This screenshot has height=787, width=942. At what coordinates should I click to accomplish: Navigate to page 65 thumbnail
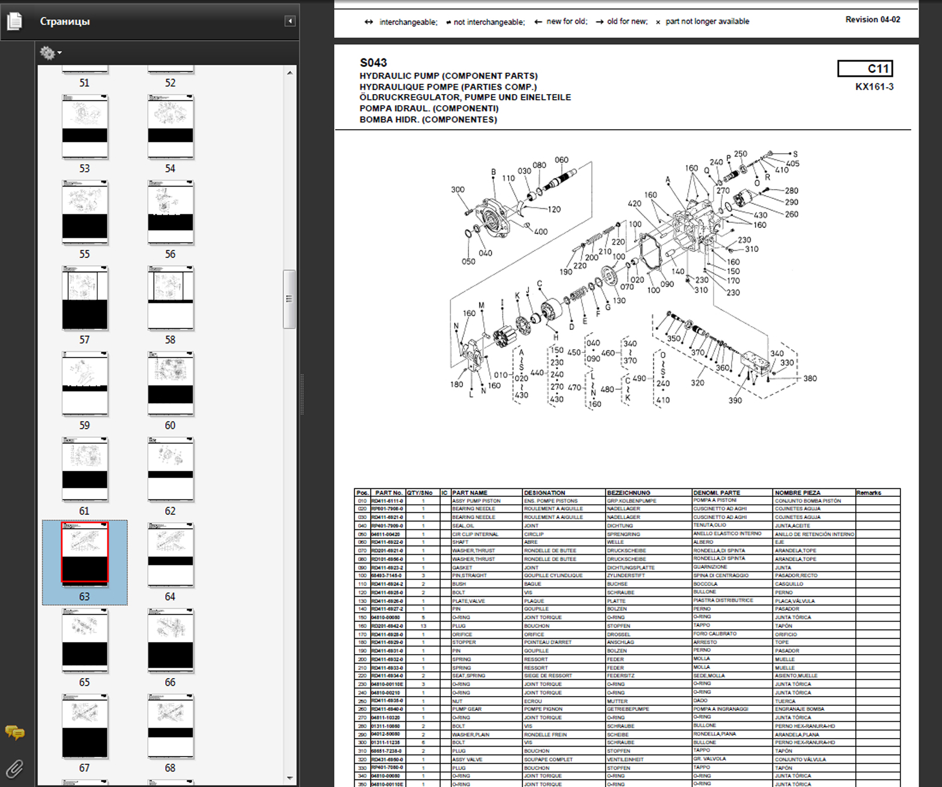(x=85, y=640)
